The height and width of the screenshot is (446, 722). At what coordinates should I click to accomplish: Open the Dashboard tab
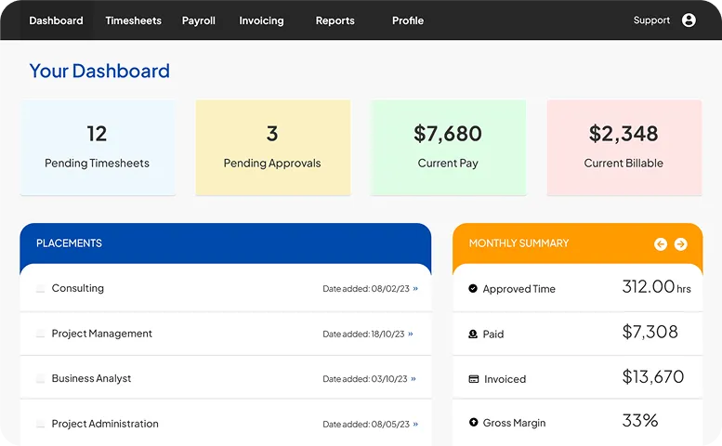click(56, 20)
